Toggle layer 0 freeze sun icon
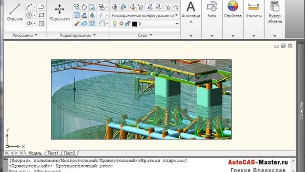 pos(122,24)
